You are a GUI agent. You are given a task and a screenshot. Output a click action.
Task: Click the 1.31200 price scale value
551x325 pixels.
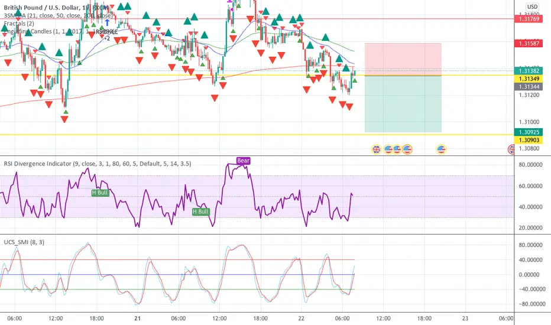529,95
